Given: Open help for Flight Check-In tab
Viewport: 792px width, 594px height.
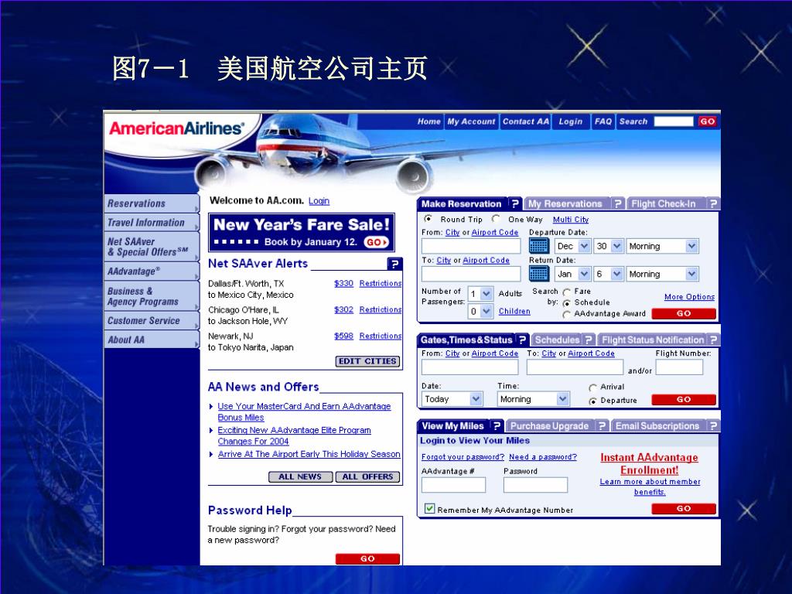Looking at the screenshot, I should tap(712, 203).
